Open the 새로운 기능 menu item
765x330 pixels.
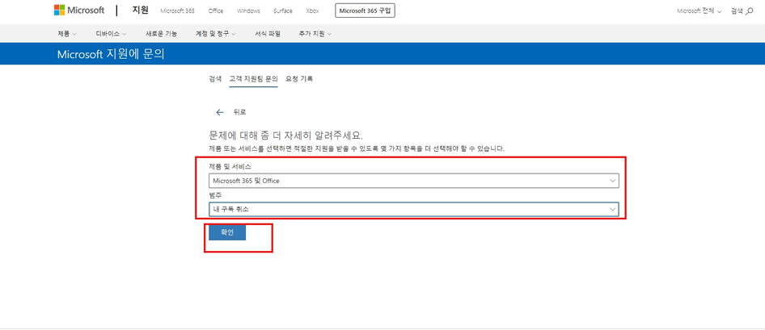(161, 34)
